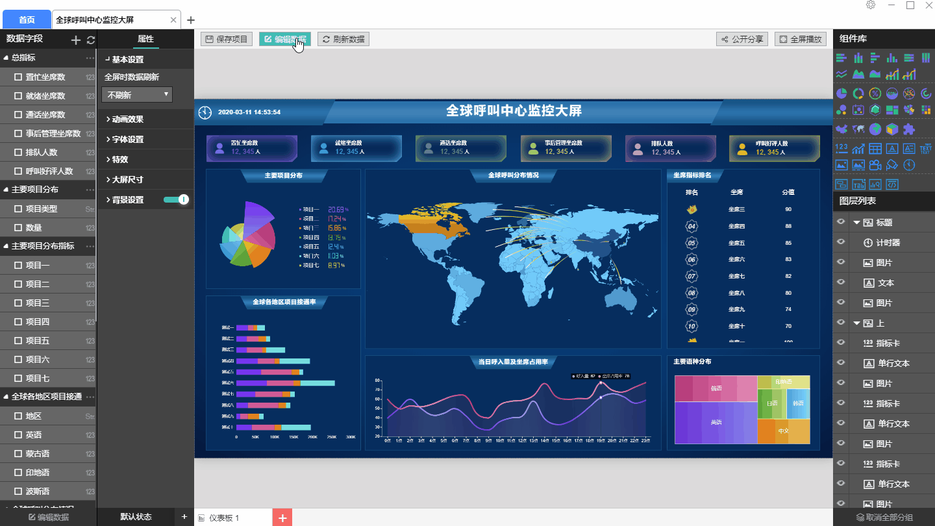Image resolution: width=935 pixels, height=526 pixels.
Task: Insert the table grid component
Action: (x=875, y=149)
